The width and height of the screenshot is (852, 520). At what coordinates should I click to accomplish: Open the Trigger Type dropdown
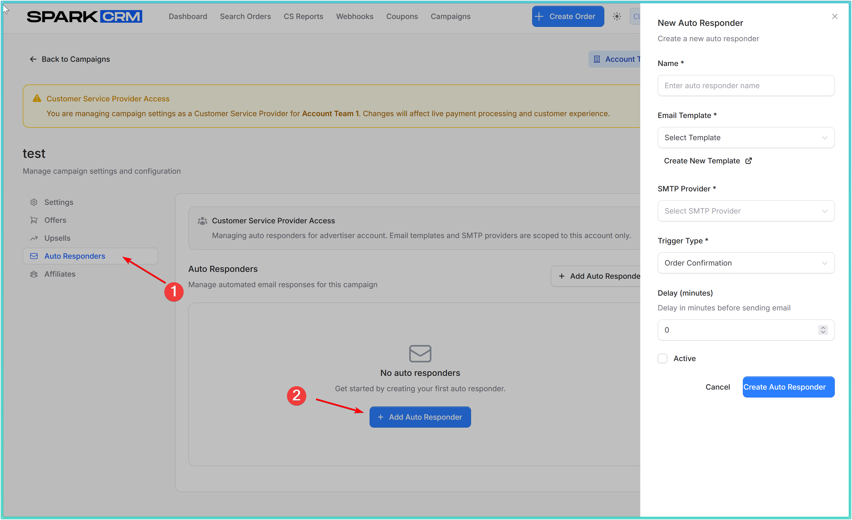[746, 263]
